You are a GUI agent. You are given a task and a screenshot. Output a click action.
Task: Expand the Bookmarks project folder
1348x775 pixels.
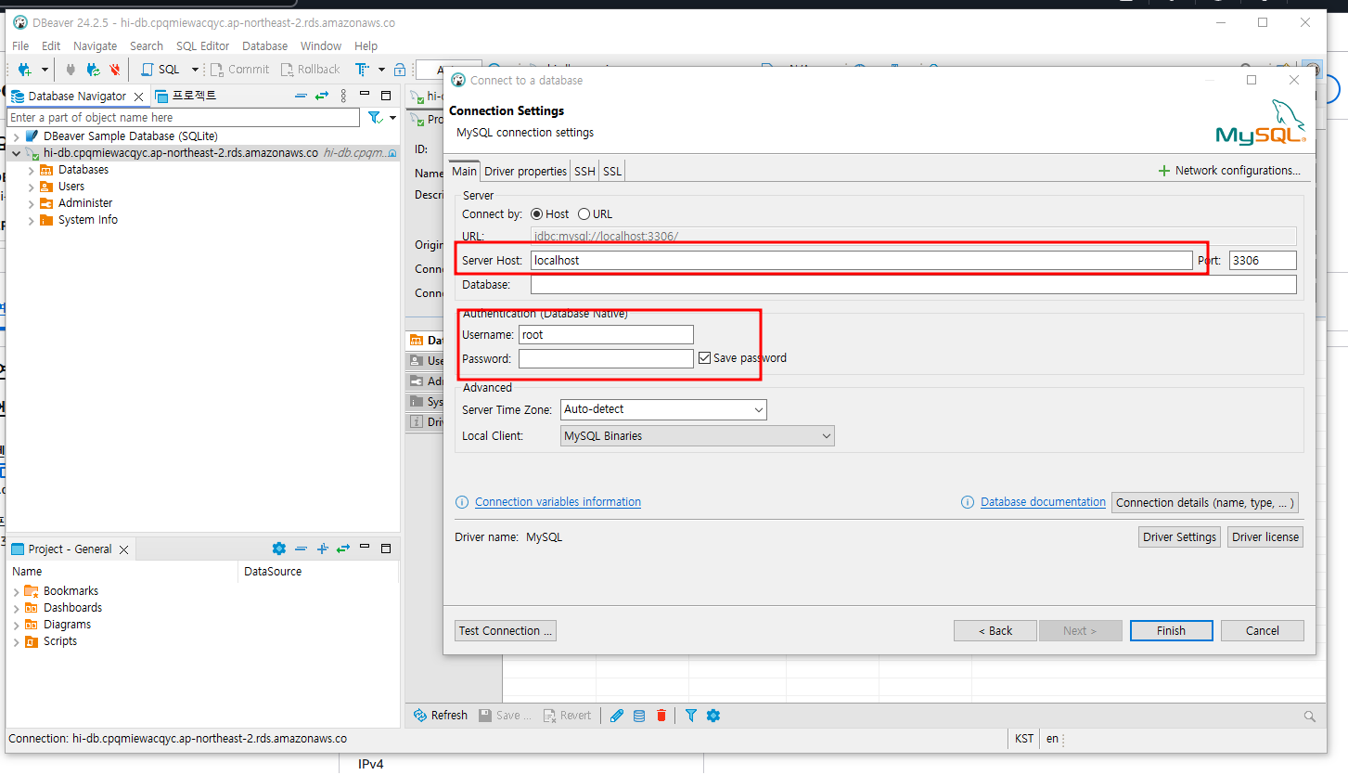(17, 591)
